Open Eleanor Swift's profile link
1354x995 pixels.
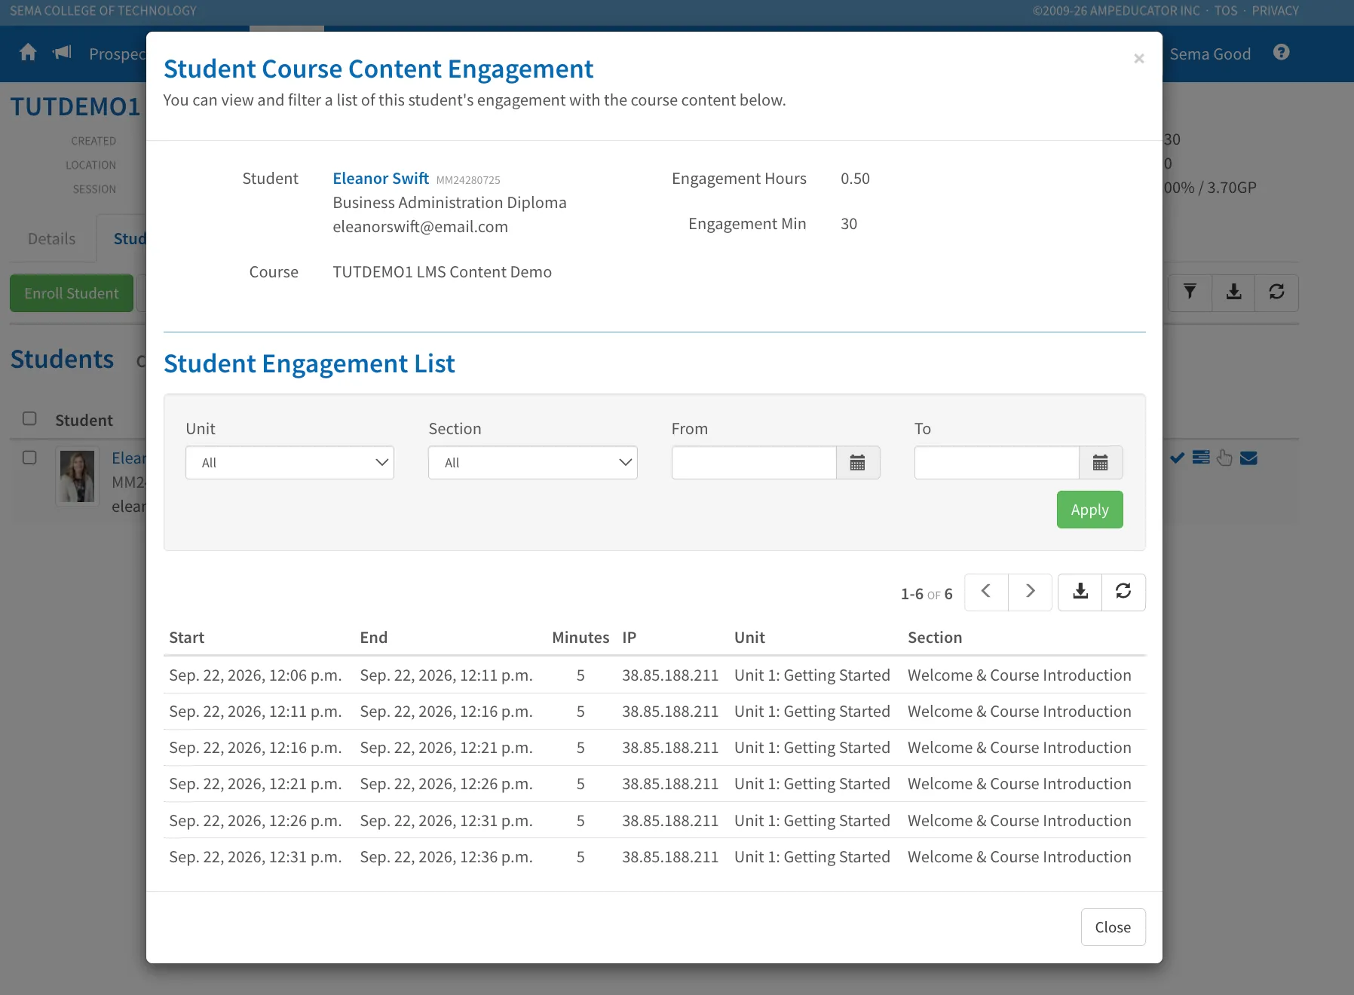coord(381,179)
